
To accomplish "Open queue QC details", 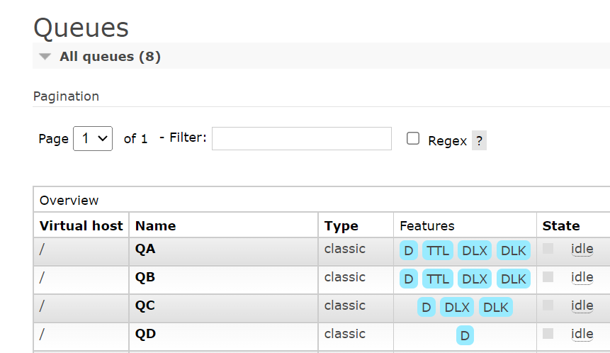I will click(x=145, y=306).
